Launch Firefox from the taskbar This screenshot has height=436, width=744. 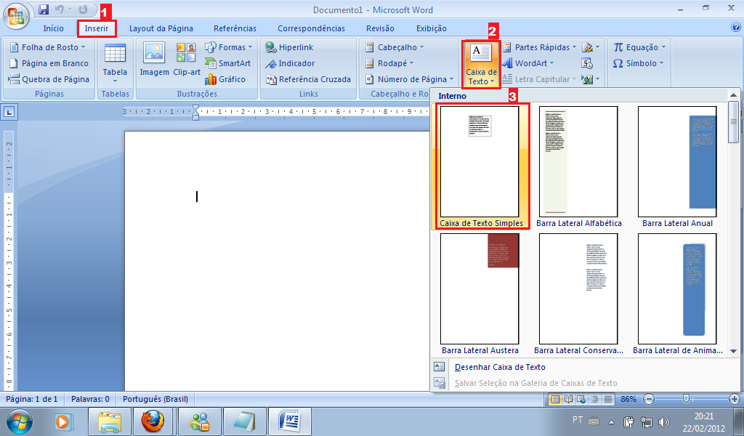(153, 421)
